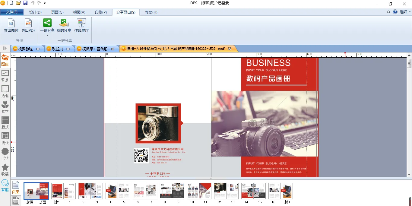Open the Image Library (图库) sidebar panel
The width and height of the screenshot is (412, 206).
tap(5, 60)
